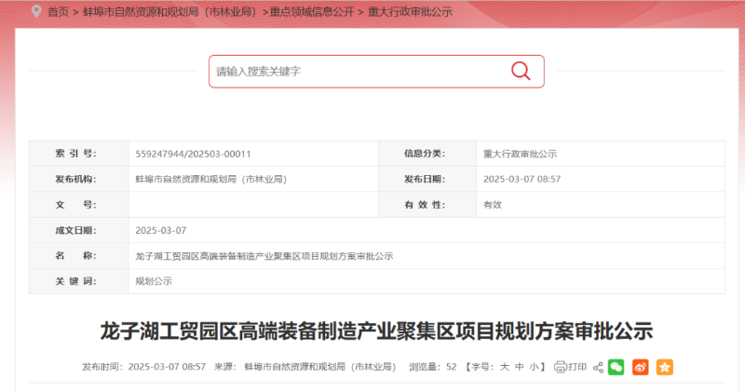Click the 规划公示 keyword value

pyautogui.click(x=154, y=281)
